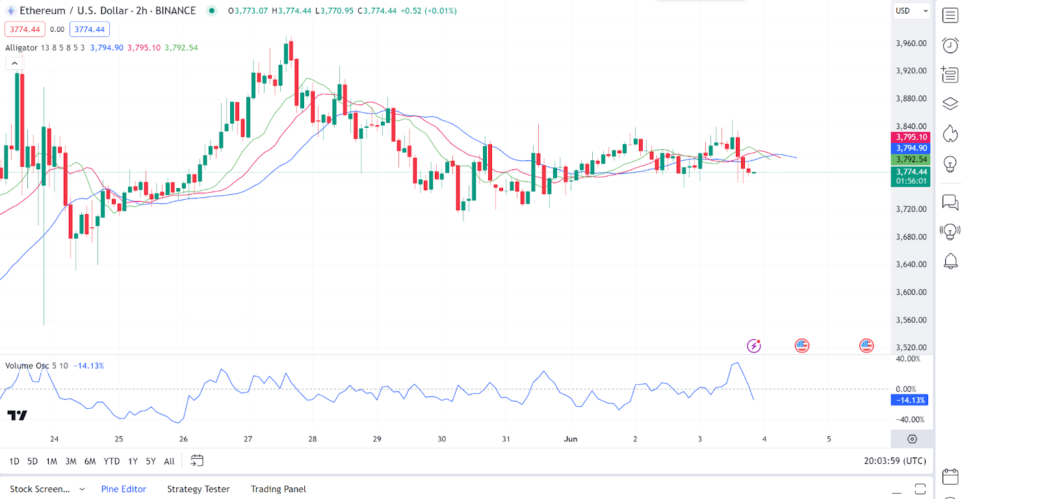Open chart settings gear icon
Screen dimensions: 1040x499
point(912,439)
